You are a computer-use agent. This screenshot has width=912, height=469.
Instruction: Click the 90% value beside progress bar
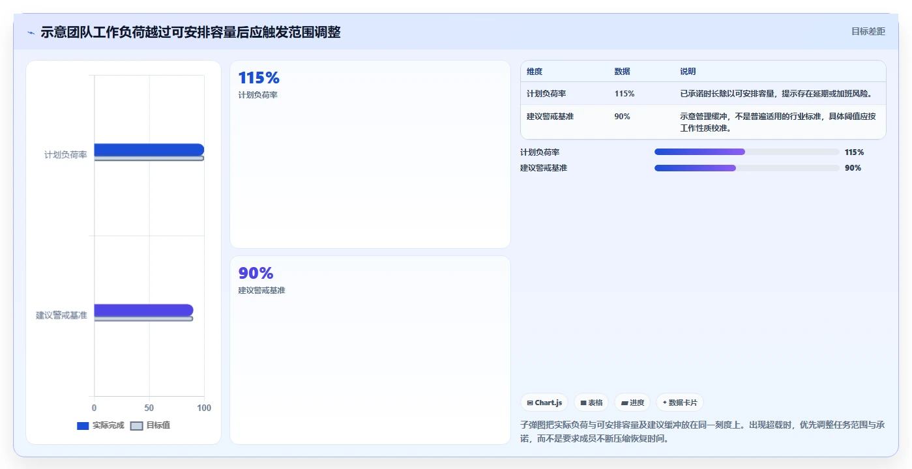853,168
